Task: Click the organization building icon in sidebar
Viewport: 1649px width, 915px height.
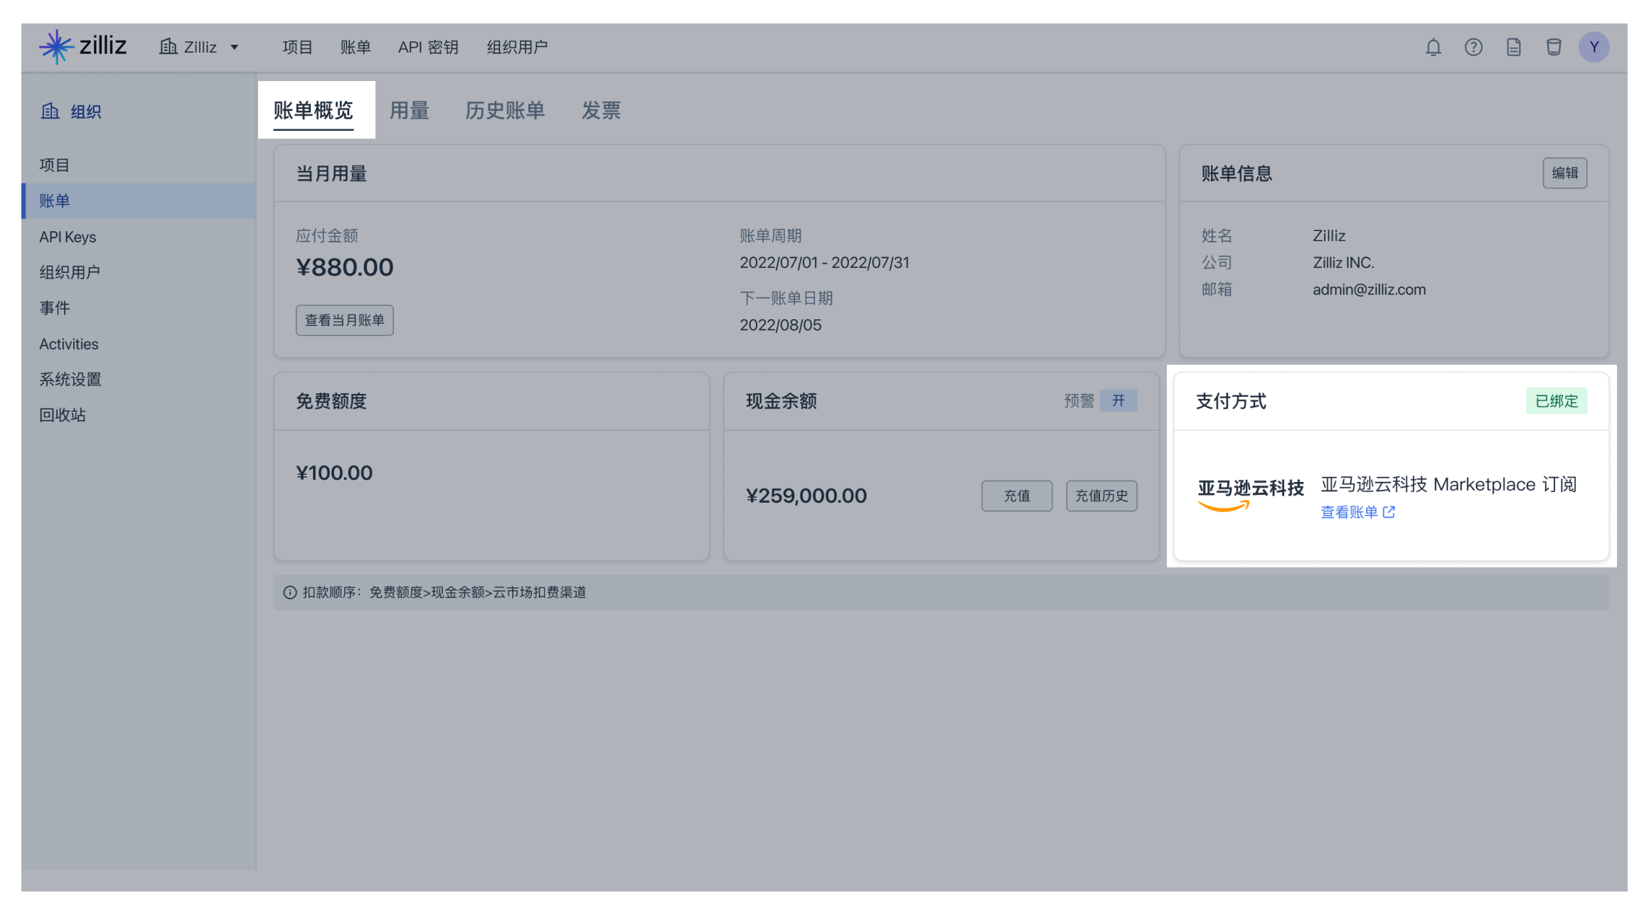Action: (x=50, y=111)
